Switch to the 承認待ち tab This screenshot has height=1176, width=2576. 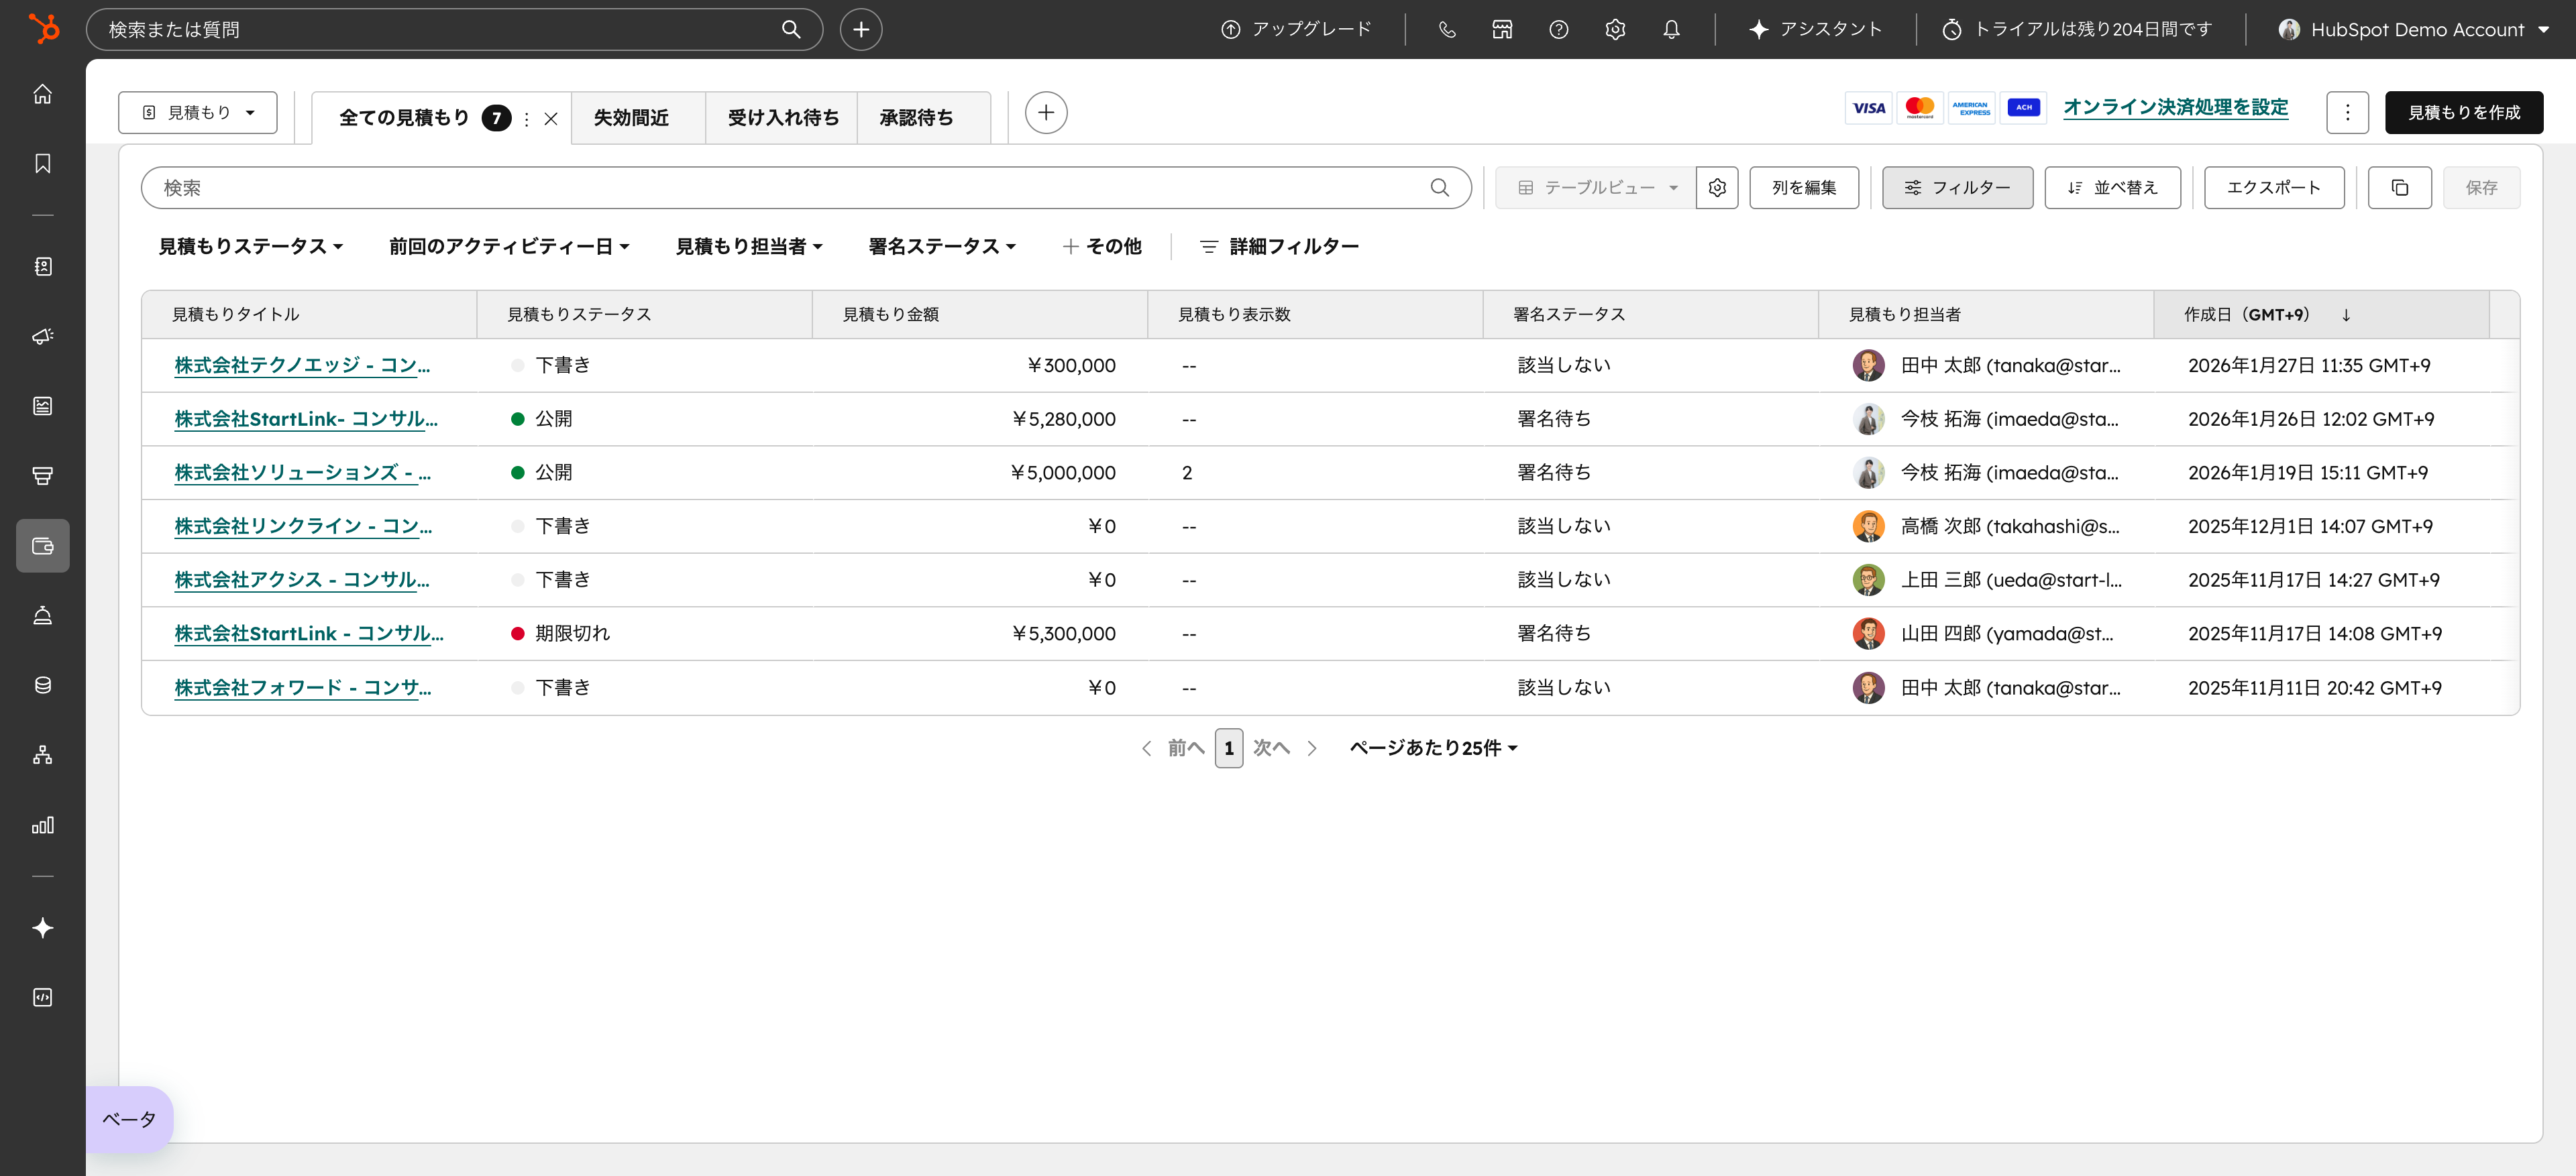[x=916, y=118]
